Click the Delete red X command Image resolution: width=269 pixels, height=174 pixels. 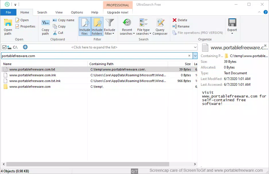pos(180,20)
